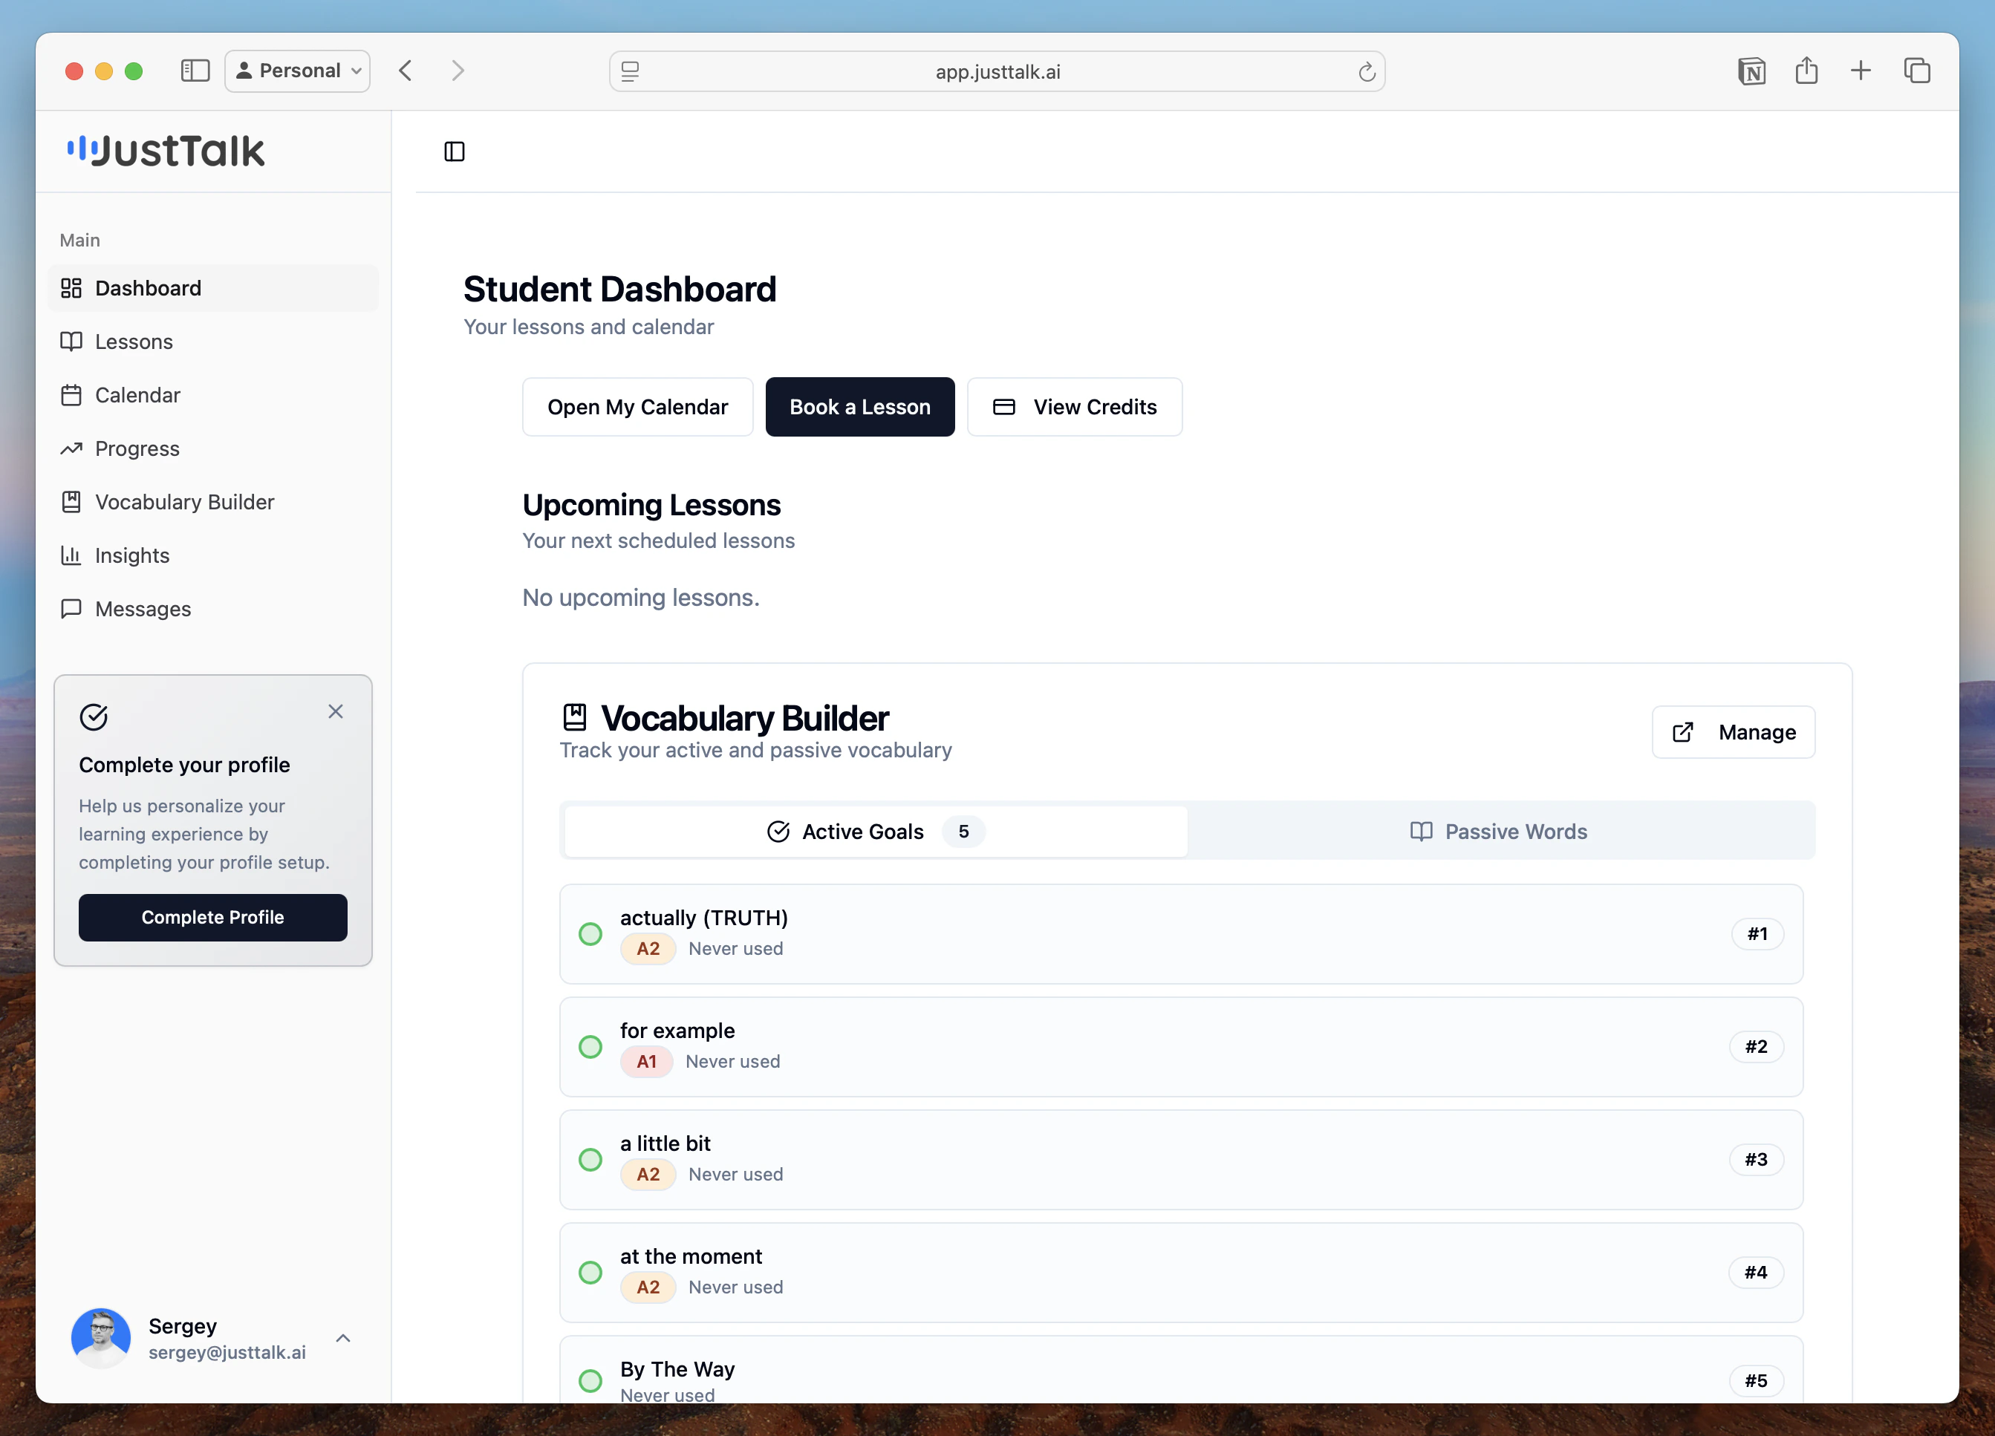Click the Open My Calendar button
The height and width of the screenshot is (1436, 1995).
click(638, 407)
